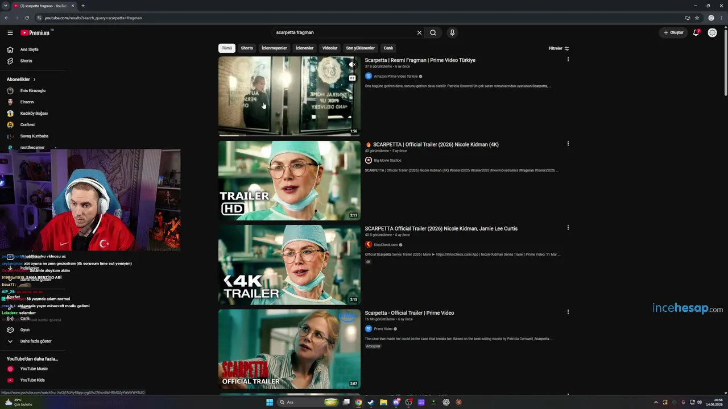Click the Oluştur create button
Screen dimensions: 728x409
click(673, 33)
